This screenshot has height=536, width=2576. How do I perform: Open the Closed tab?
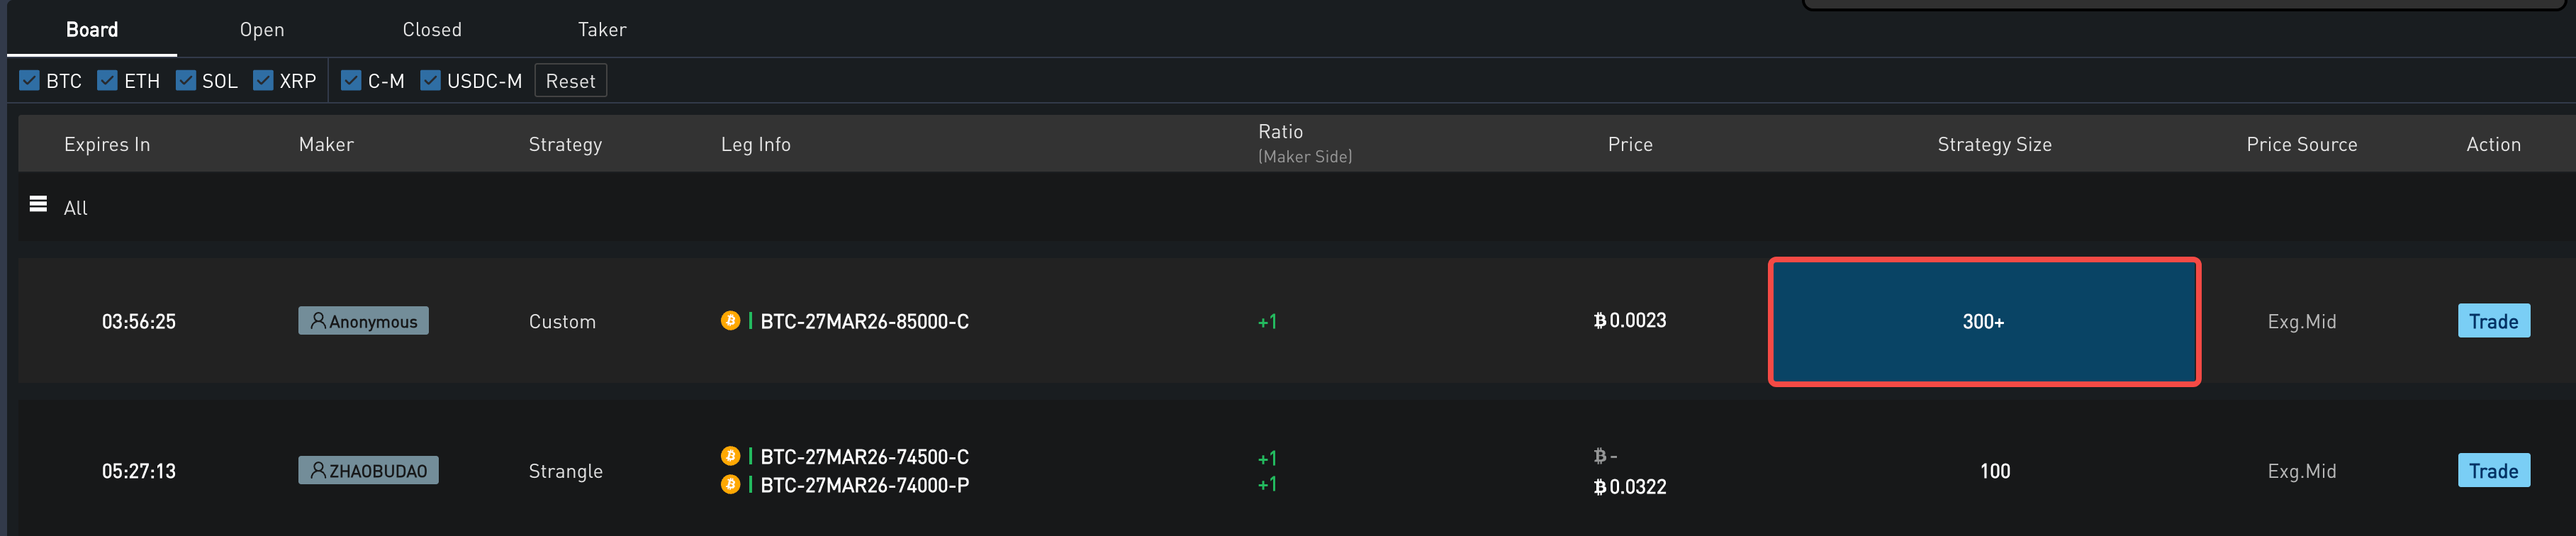point(432,30)
